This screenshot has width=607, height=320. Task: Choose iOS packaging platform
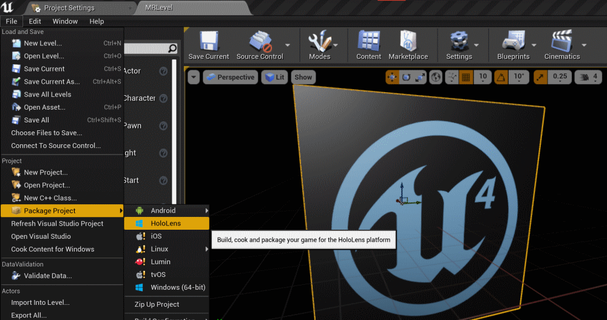coord(166,236)
